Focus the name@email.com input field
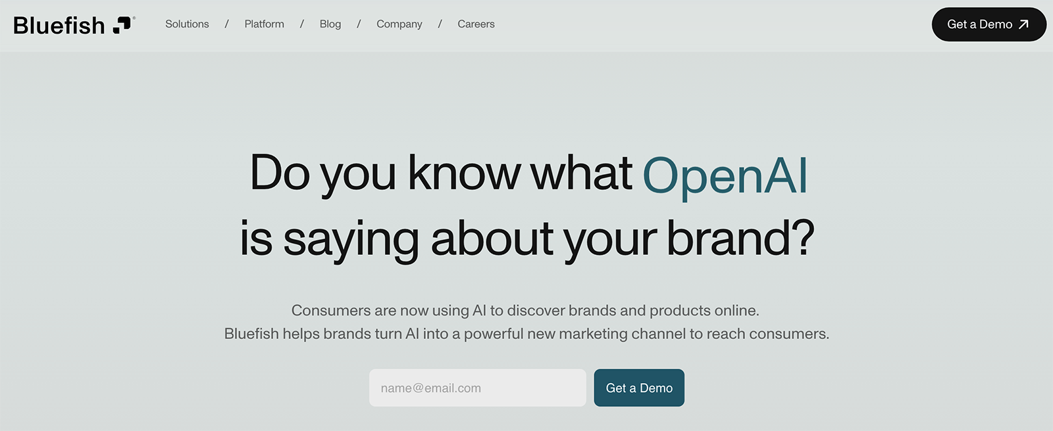 (x=477, y=388)
